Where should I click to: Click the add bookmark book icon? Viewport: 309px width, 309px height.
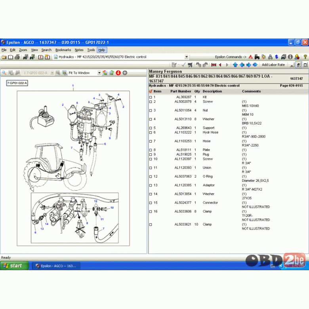pos(47,57)
